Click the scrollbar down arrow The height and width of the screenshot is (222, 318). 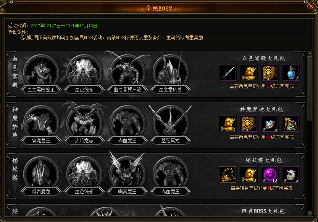point(310,213)
